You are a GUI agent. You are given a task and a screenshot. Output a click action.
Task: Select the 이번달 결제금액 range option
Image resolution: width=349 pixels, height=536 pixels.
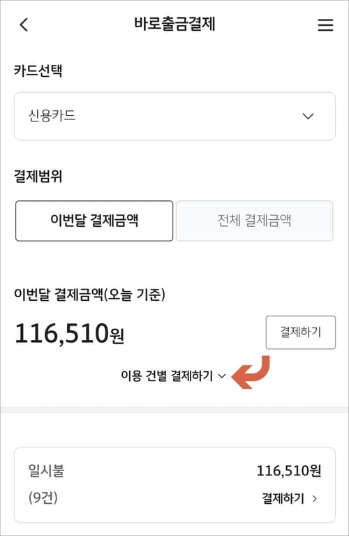[x=94, y=221]
